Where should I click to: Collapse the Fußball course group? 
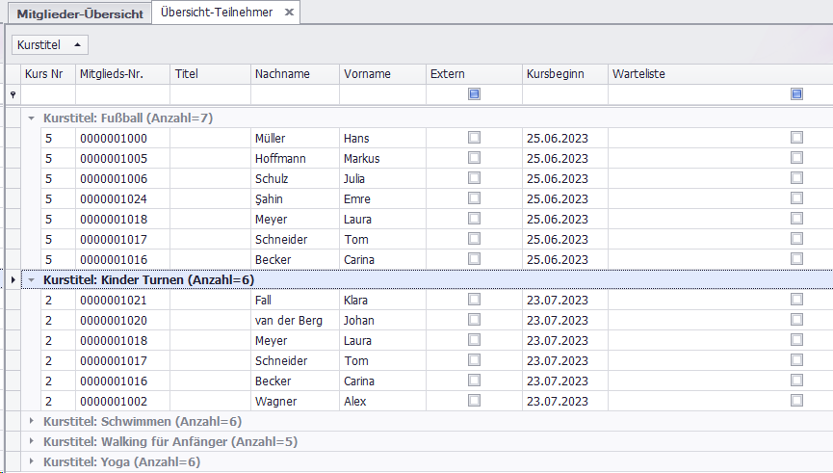[32, 118]
